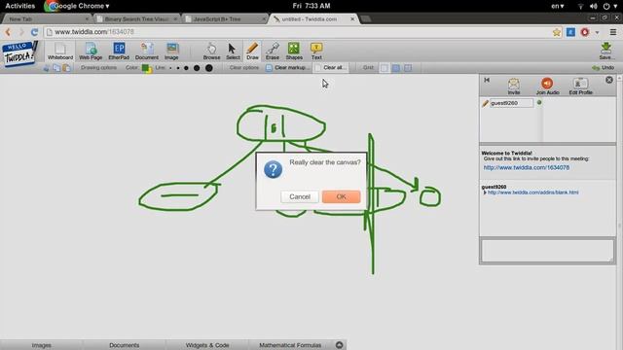The width and height of the screenshot is (623, 350).
Task: Click the Clear all button
Action: 331,68
